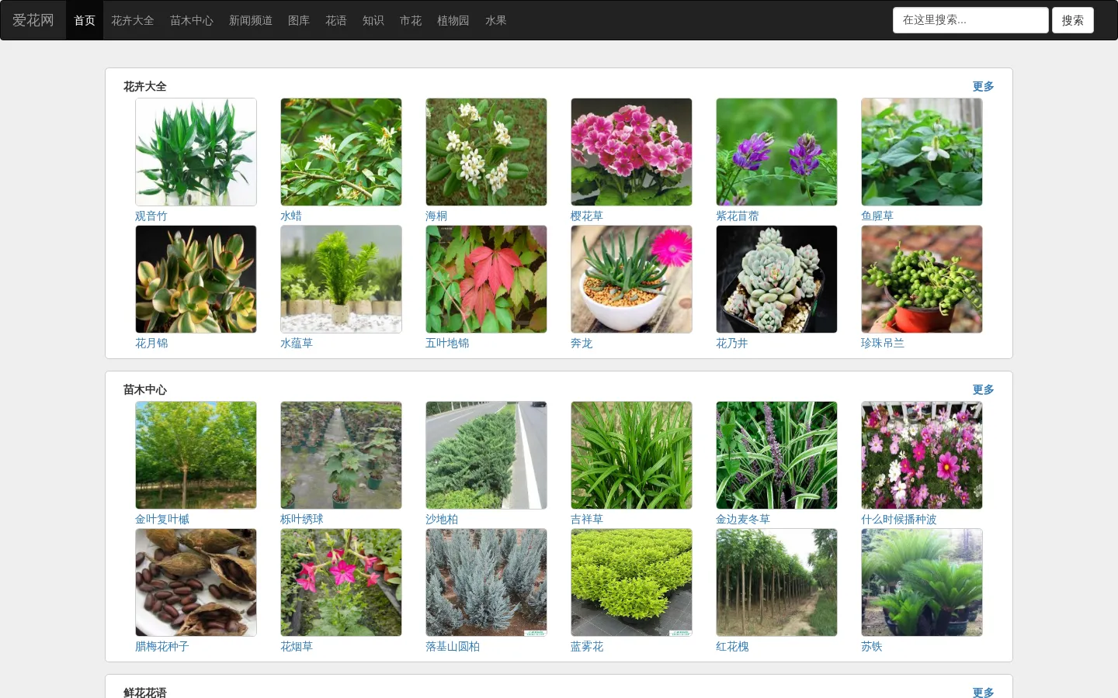The height and width of the screenshot is (698, 1118).
Task: Select the 樱花草 pink flower image
Action: tap(631, 152)
